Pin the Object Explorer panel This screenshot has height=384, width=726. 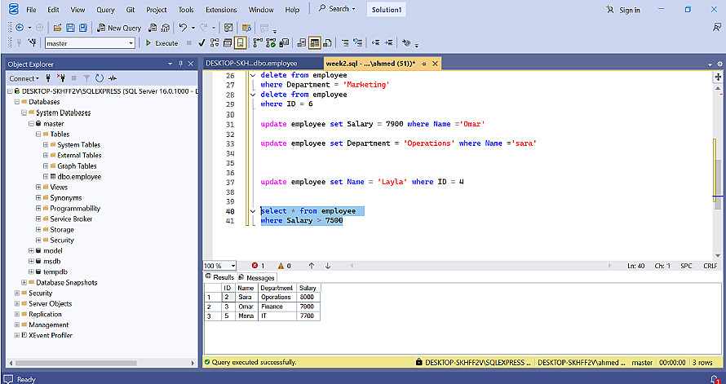(x=180, y=64)
